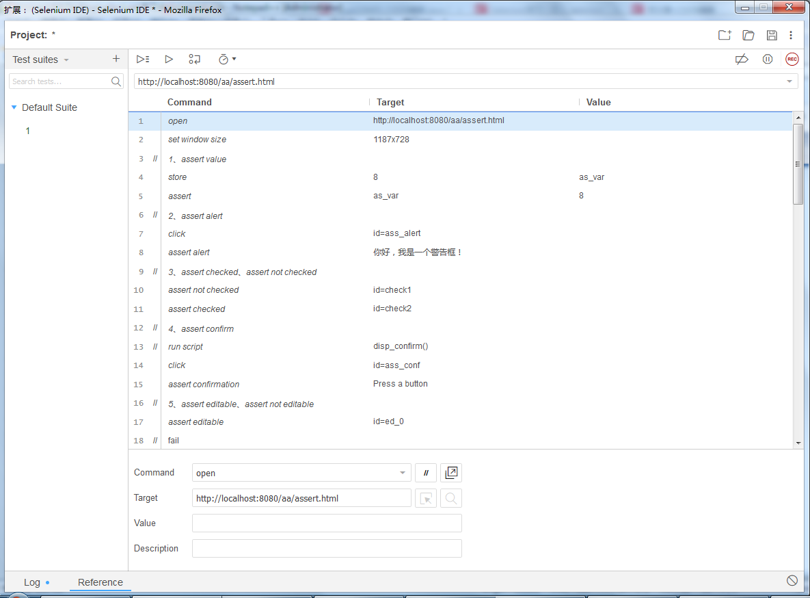Image resolution: width=810 pixels, height=598 pixels.
Task: Click the Description input field
Action: coord(327,548)
